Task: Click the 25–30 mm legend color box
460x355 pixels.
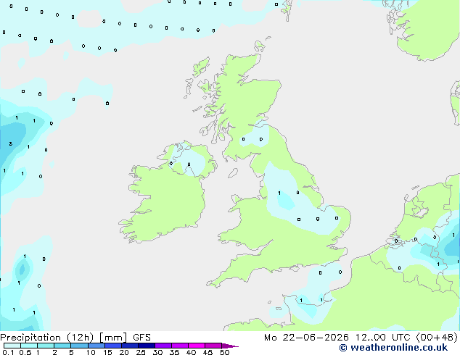Action: 147,346
